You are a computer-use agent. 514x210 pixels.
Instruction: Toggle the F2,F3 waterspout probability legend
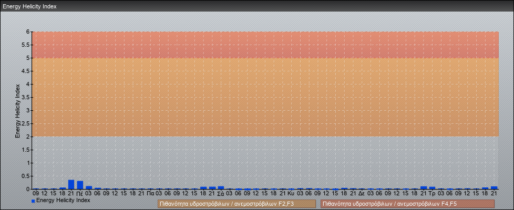(x=237, y=204)
